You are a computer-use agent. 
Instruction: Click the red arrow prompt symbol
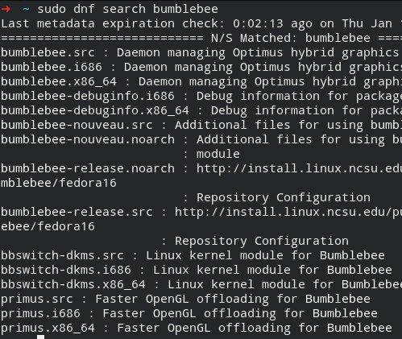click(6, 9)
